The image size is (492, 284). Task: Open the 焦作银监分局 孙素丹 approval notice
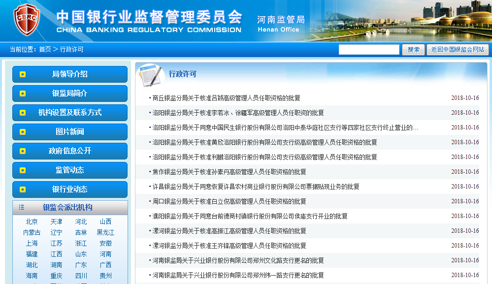(229, 172)
